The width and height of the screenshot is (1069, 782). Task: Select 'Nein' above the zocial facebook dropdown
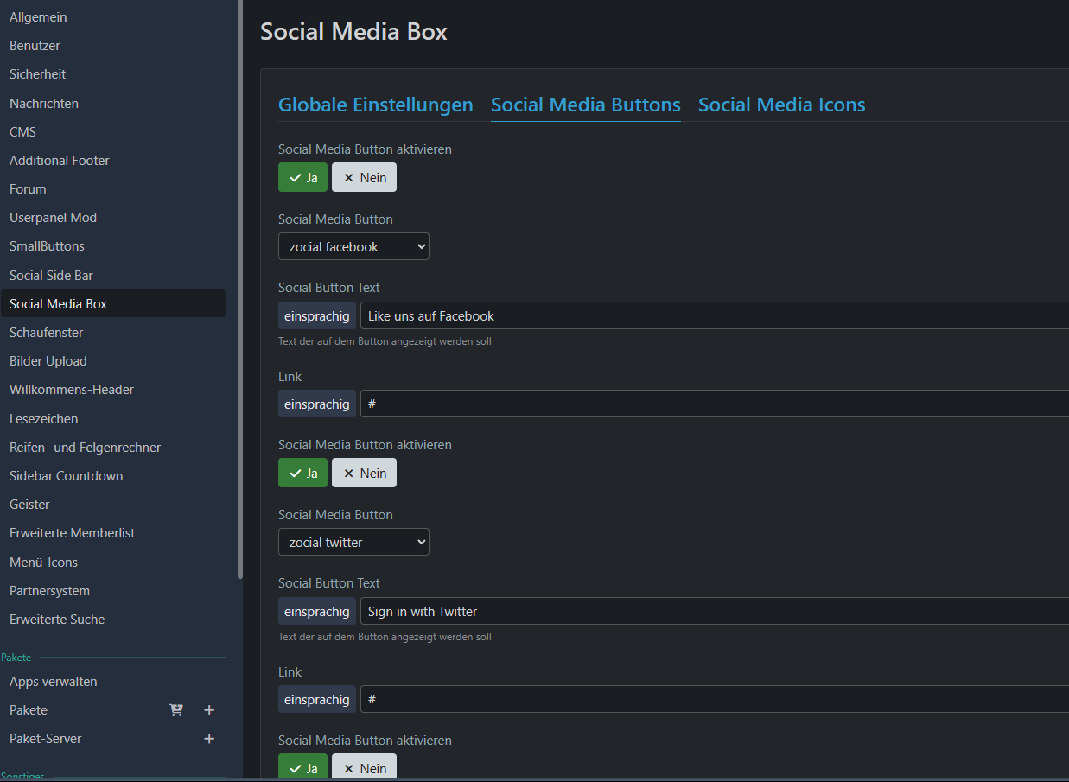(x=364, y=177)
